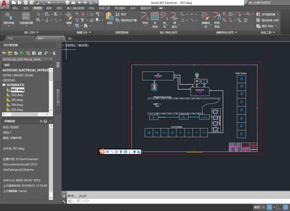290x211 pixels.
Task: Add a new drawing tab with plus button
Action: (x=70, y=38)
